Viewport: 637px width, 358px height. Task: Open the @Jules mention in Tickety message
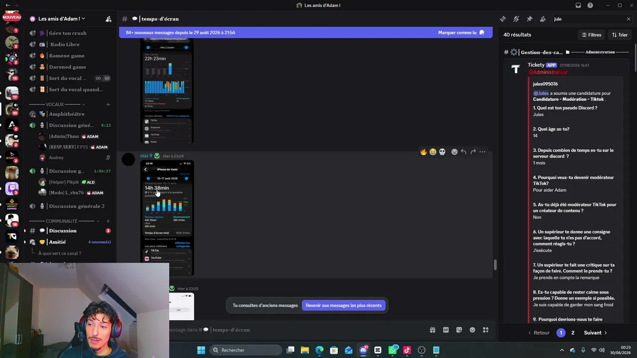tap(541, 93)
